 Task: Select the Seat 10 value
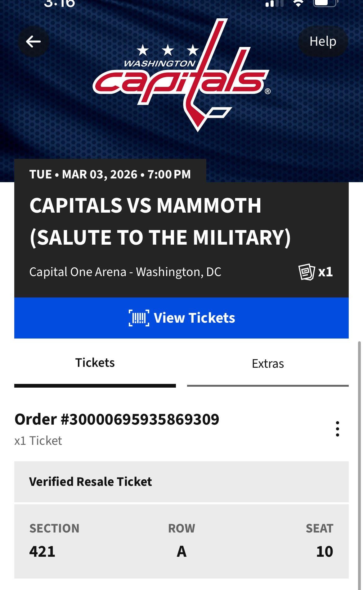tap(325, 552)
